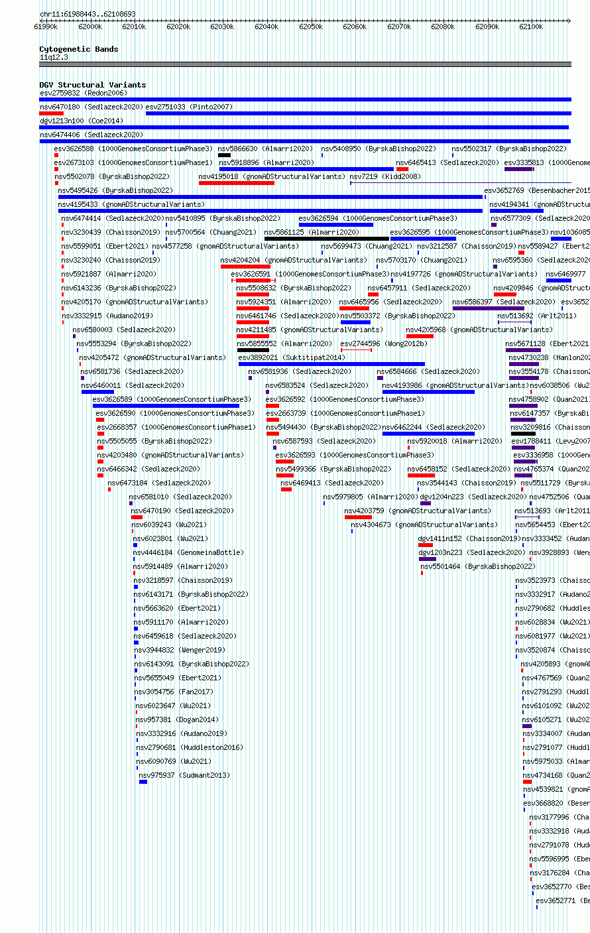Open nsv4304673 (gnomADStructuralVariants) label
Image resolution: width=590 pixels, height=933 pixels.
click(424, 525)
